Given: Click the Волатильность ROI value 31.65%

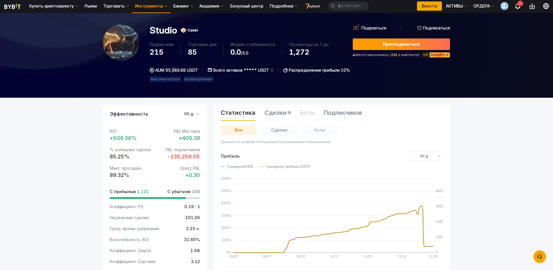Looking at the screenshot, I should coord(192,240).
